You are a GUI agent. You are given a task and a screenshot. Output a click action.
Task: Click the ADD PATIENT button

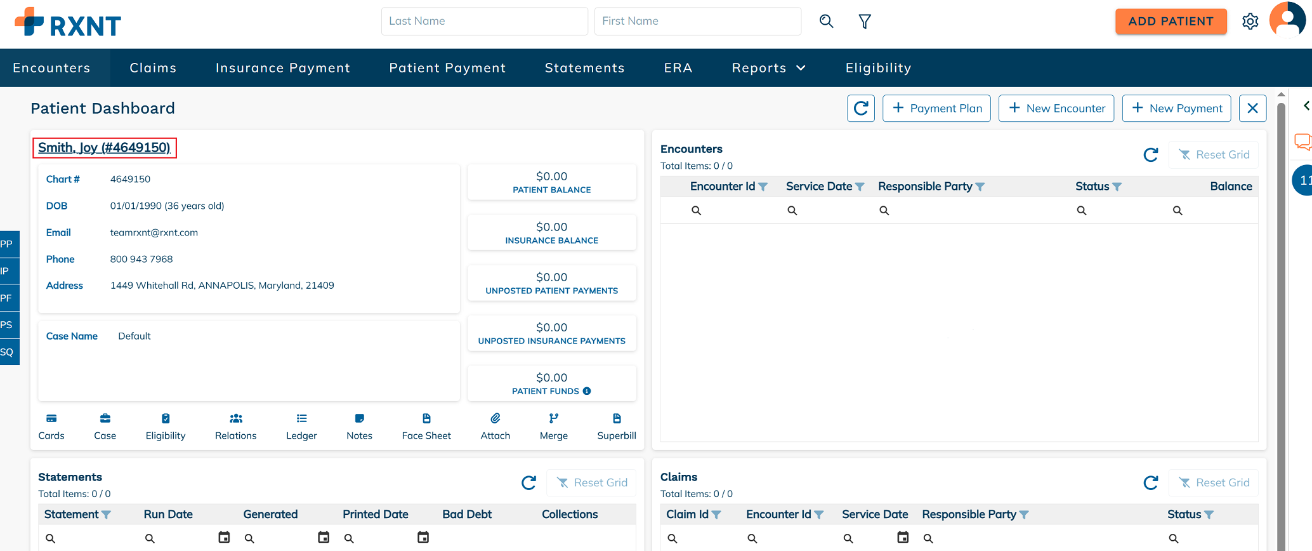coord(1171,22)
